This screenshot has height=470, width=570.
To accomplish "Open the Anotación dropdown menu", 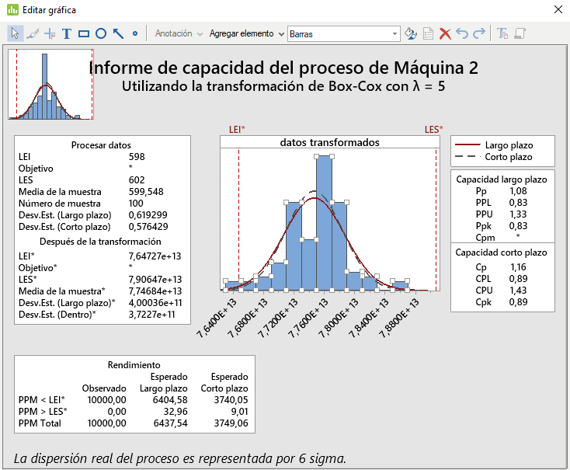I will [x=179, y=33].
